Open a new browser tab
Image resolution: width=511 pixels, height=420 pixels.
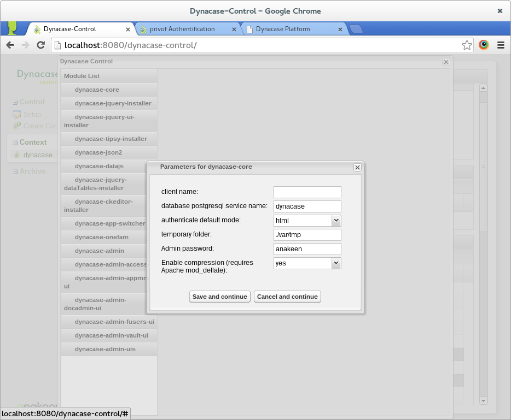click(356, 29)
